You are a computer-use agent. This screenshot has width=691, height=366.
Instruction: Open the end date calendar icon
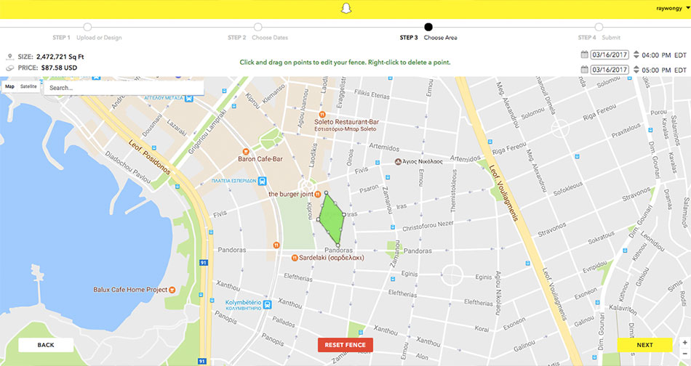[584, 70]
